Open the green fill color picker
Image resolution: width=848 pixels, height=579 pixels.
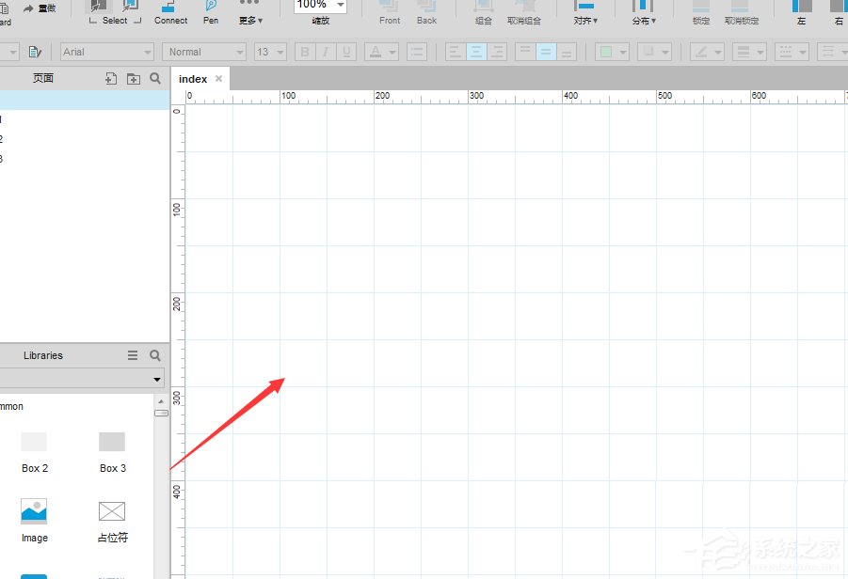point(612,52)
